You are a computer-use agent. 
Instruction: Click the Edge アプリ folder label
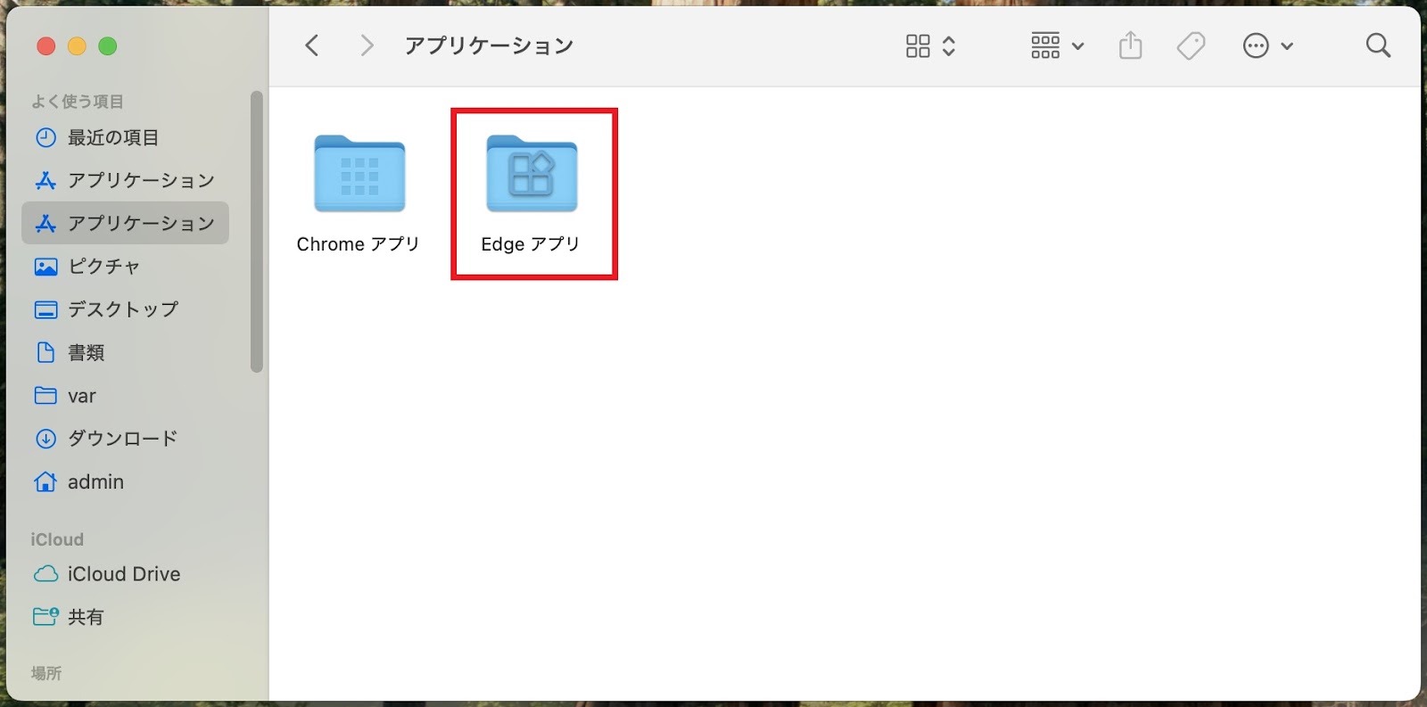(x=531, y=244)
